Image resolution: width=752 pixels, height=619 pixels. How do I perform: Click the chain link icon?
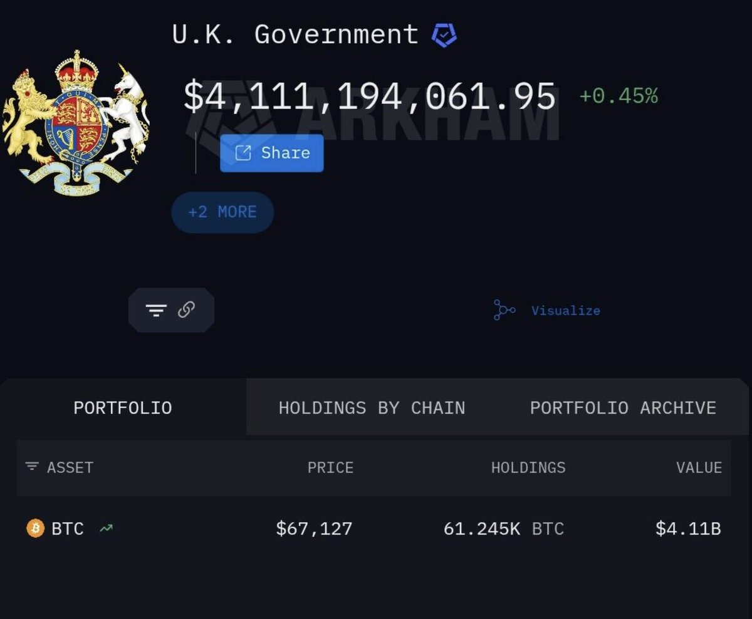(186, 309)
